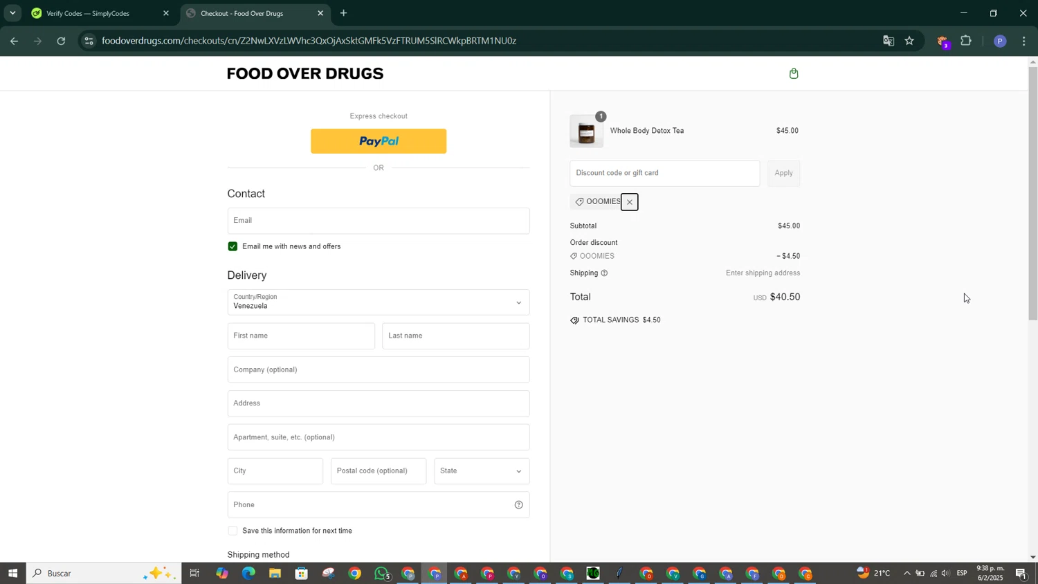The image size is (1038, 584).
Task: Click the Phone field
Action: 378,505
